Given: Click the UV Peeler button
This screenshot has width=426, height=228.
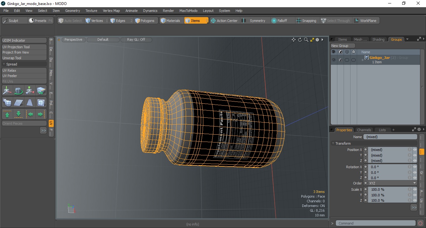Looking at the screenshot, I should 24,76.
